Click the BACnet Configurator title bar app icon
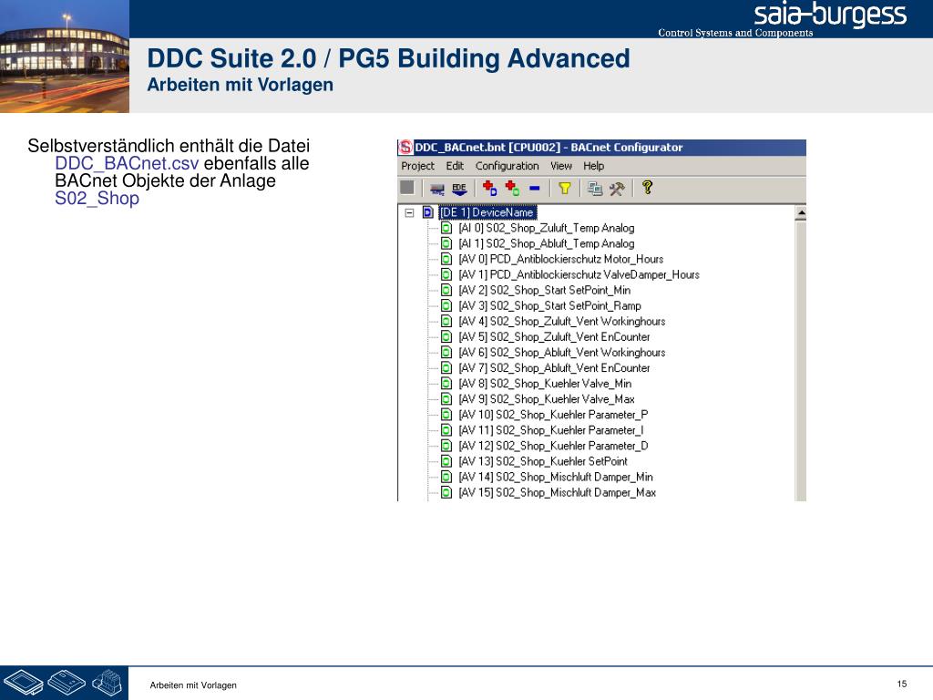 (405, 147)
